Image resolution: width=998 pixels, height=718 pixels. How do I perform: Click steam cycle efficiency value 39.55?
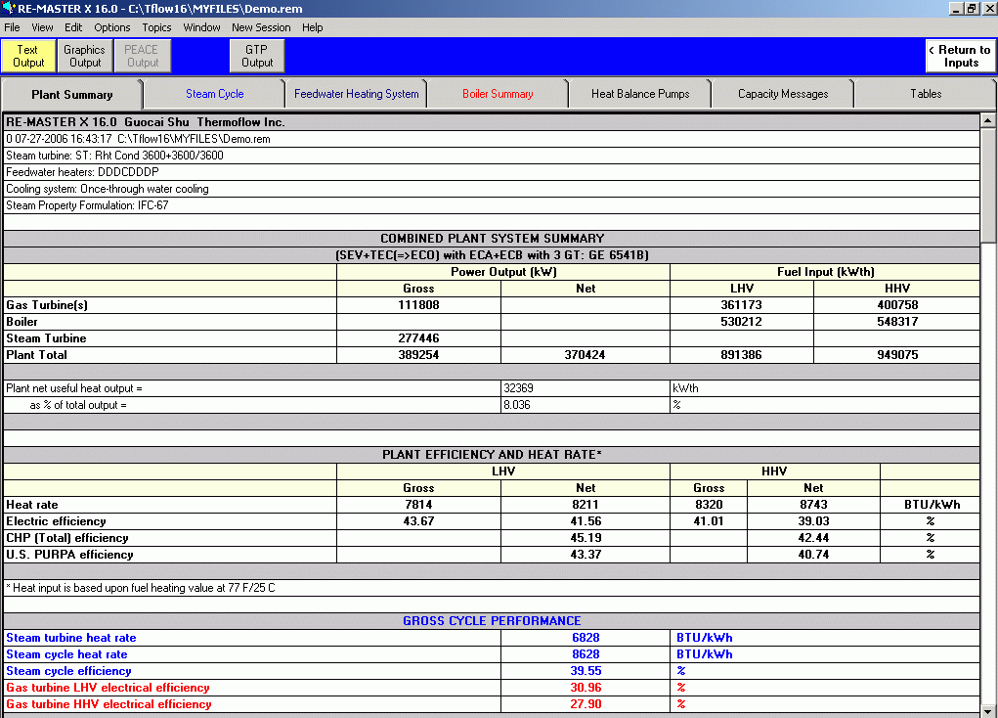click(586, 671)
